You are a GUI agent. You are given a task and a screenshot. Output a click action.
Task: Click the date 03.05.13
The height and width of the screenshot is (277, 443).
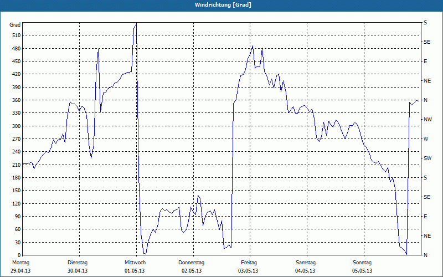pyautogui.click(x=248, y=271)
